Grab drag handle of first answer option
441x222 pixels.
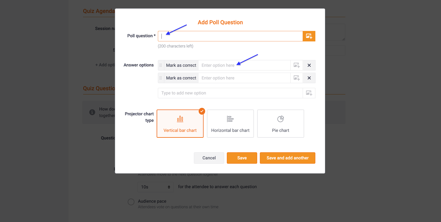click(x=161, y=65)
